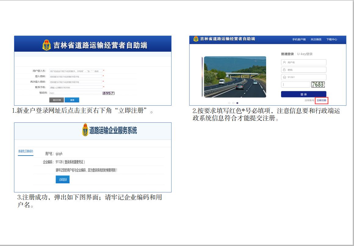Click the 用户名 label on the success page
This screenshot has height=246, width=354.
(50, 154)
